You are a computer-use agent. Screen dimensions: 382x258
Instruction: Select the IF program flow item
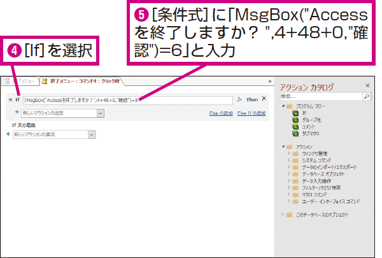click(x=304, y=112)
